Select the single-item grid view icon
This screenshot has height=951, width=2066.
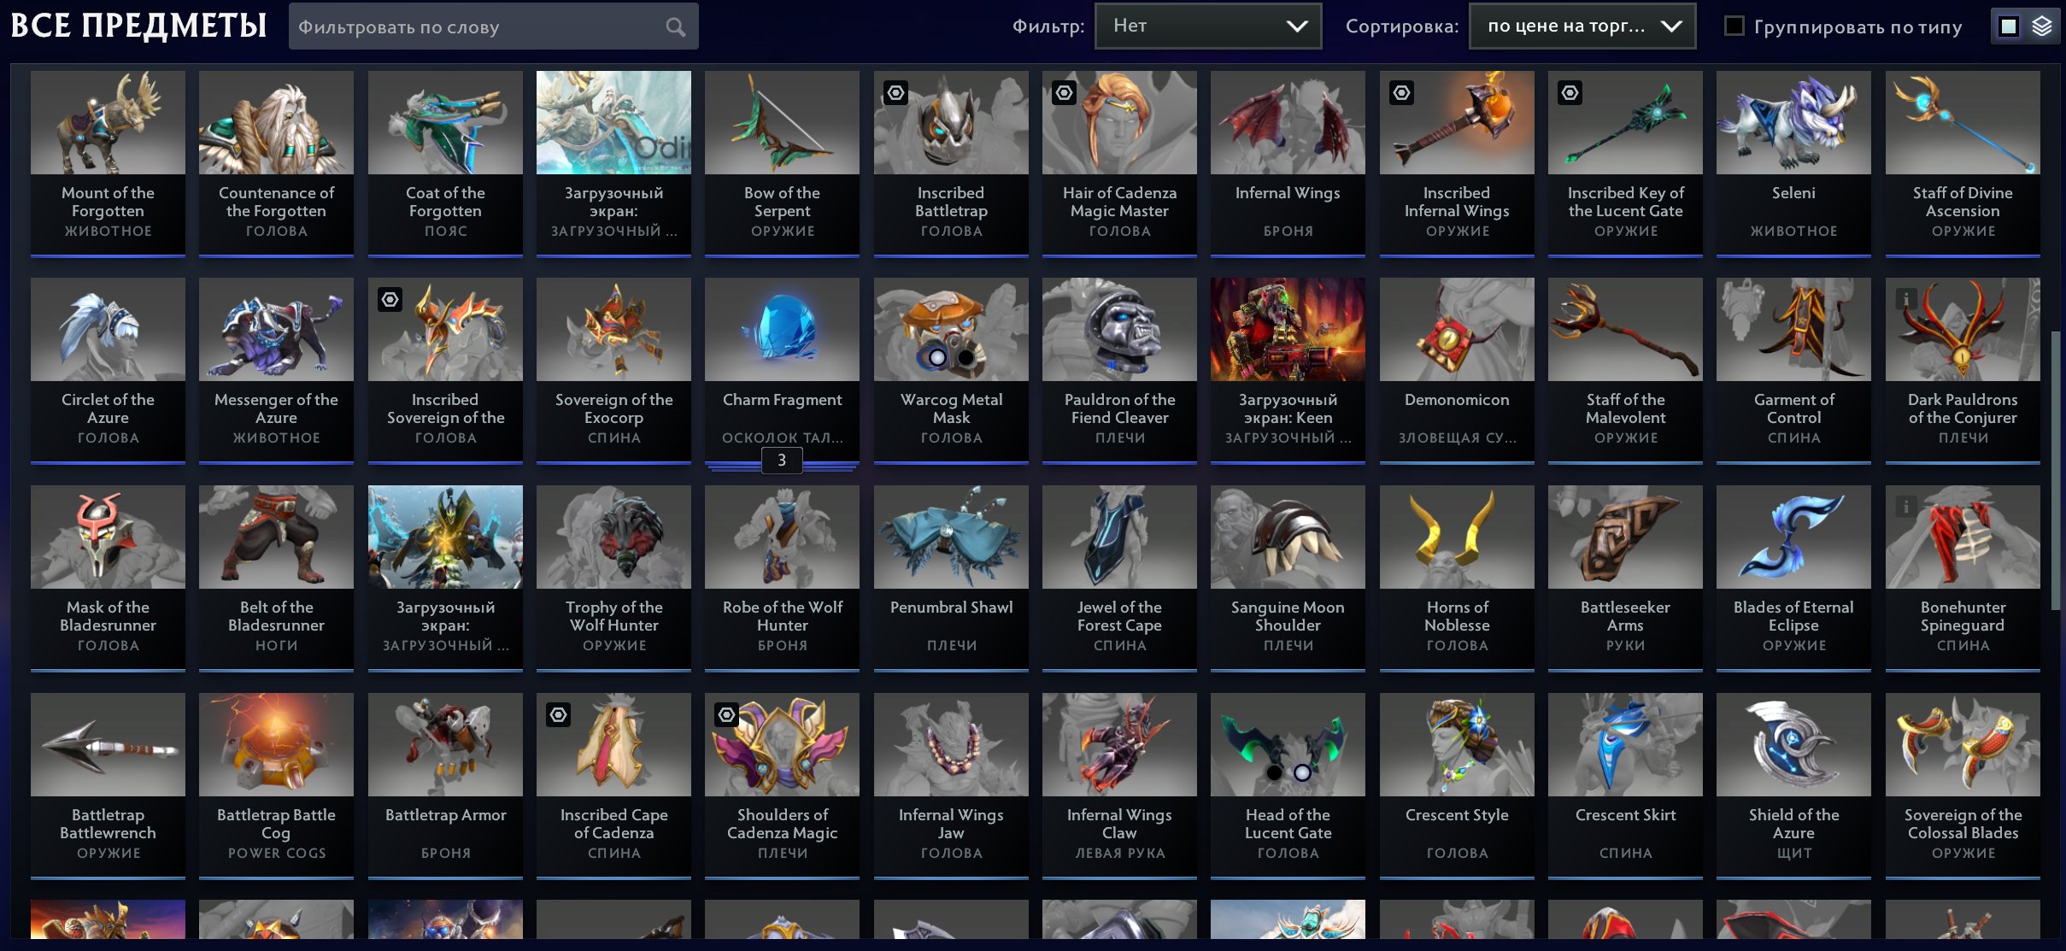(x=2009, y=26)
